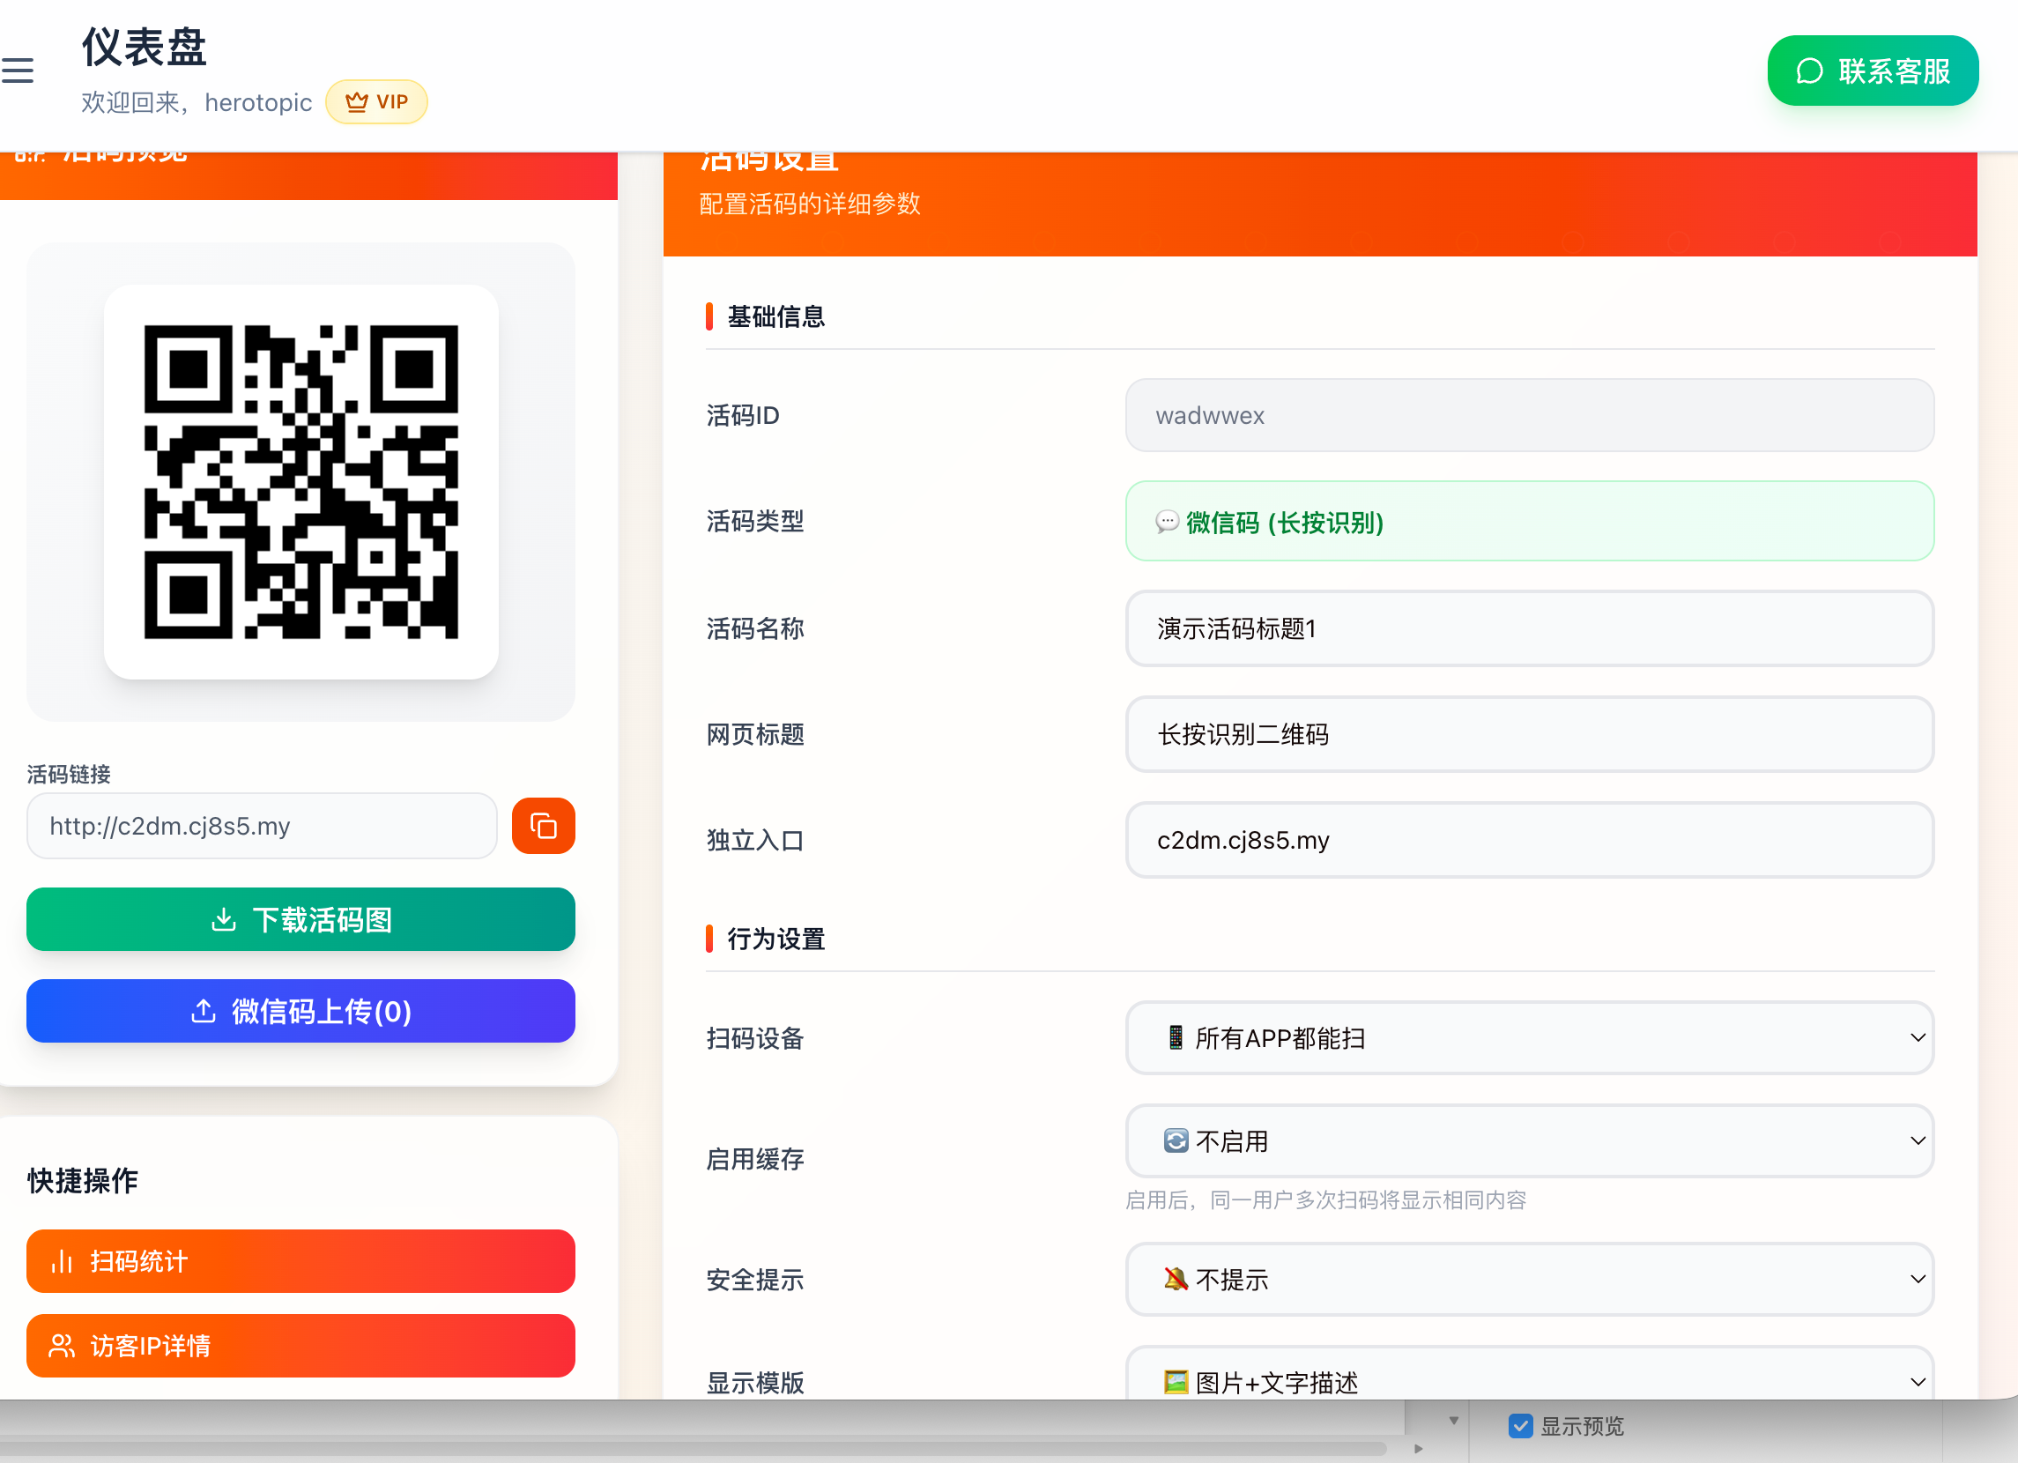Click the 启用缓存 hint text below dropdown
Image resolution: width=2018 pixels, height=1463 pixels.
coord(1325,1200)
